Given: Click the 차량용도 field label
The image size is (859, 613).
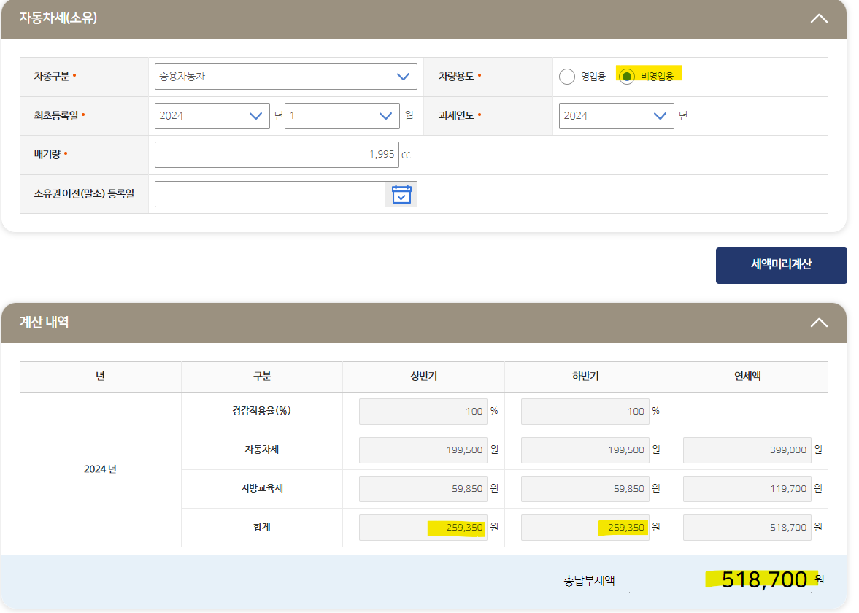Looking at the screenshot, I should [456, 76].
